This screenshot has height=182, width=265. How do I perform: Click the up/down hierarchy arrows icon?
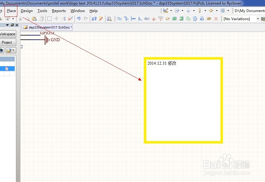(94, 19)
